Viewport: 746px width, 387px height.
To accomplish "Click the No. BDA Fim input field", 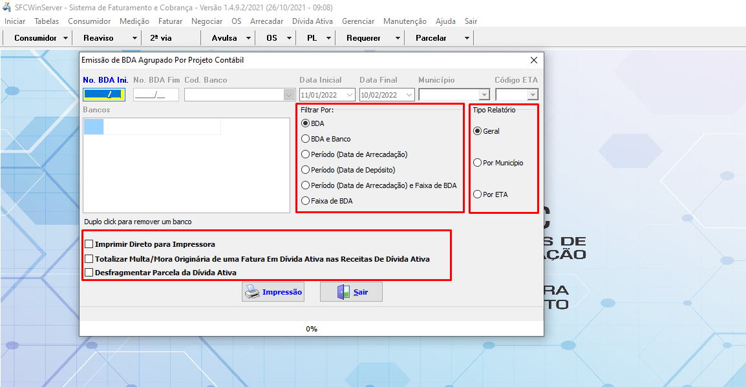I will tap(156, 95).
